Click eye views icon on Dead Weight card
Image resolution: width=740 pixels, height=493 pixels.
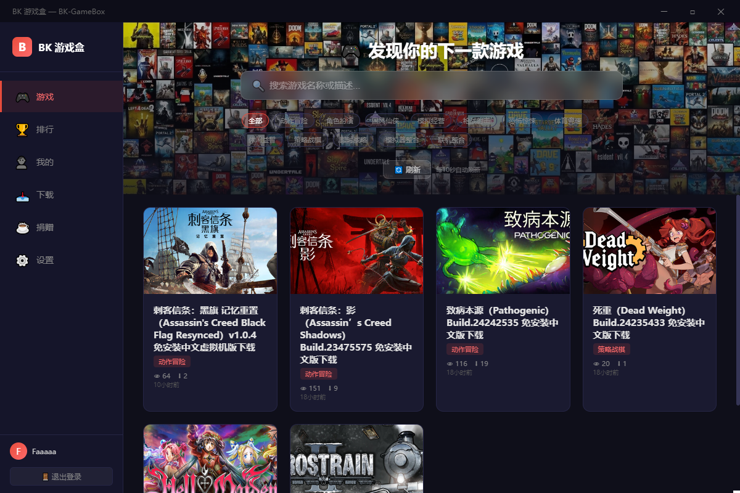pyautogui.click(x=596, y=364)
